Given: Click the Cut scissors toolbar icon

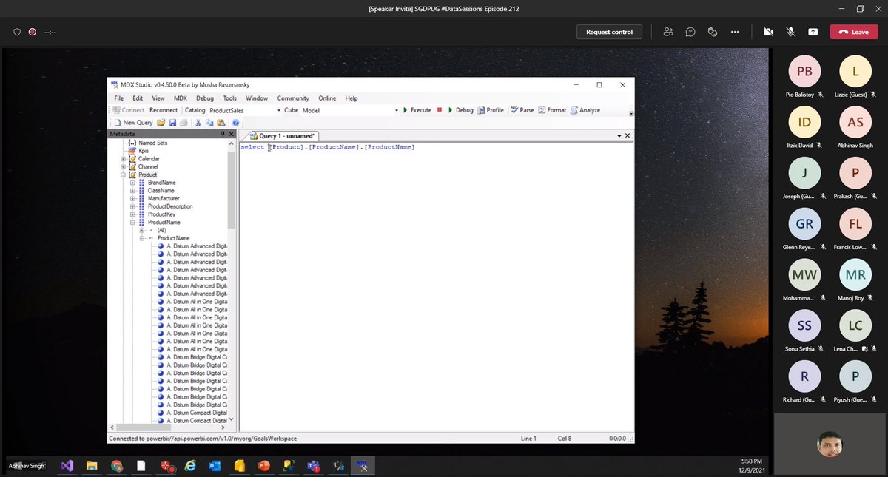Looking at the screenshot, I should click(198, 123).
